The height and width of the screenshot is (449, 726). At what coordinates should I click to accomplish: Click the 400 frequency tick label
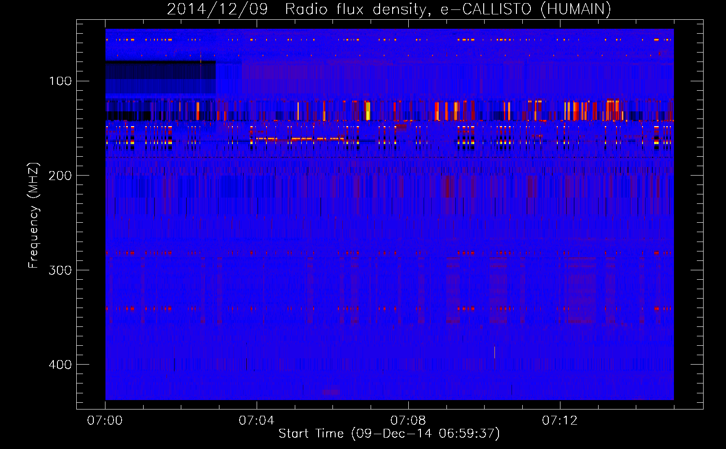(x=61, y=364)
